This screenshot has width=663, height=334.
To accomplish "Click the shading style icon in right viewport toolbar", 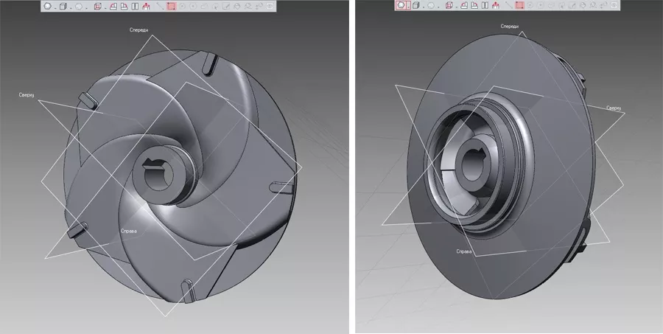I will coord(401,6).
